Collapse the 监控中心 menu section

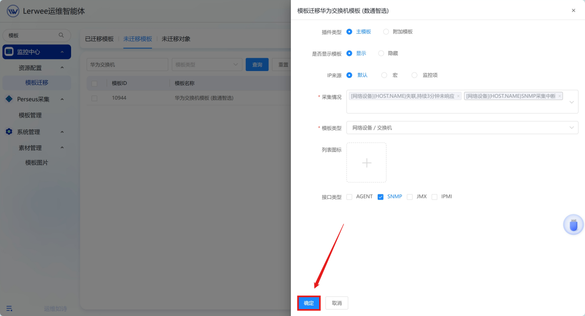click(x=62, y=52)
